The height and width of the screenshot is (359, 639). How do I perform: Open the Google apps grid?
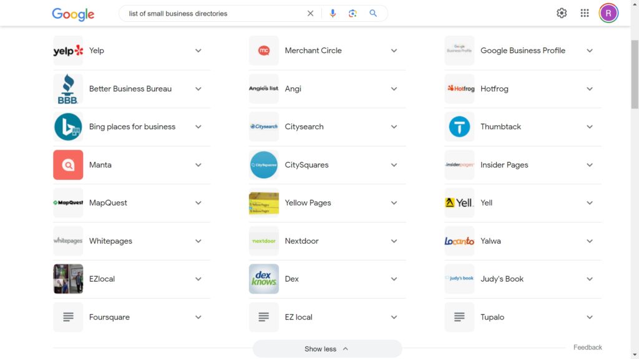coord(585,12)
